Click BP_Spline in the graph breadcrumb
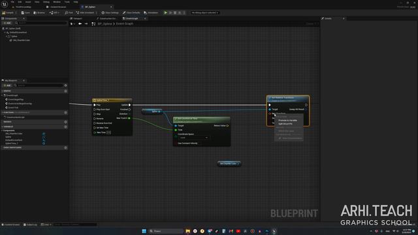 (x=104, y=23)
